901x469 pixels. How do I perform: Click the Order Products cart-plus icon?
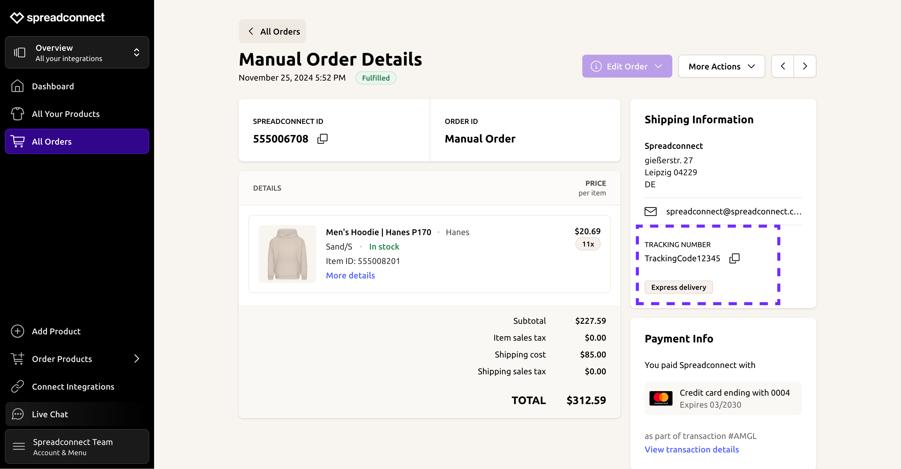(17, 359)
